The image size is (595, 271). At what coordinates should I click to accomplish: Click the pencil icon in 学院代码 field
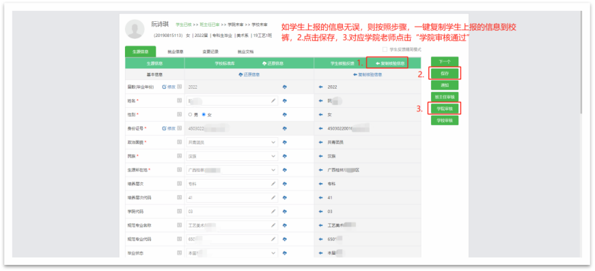coord(273,212)
